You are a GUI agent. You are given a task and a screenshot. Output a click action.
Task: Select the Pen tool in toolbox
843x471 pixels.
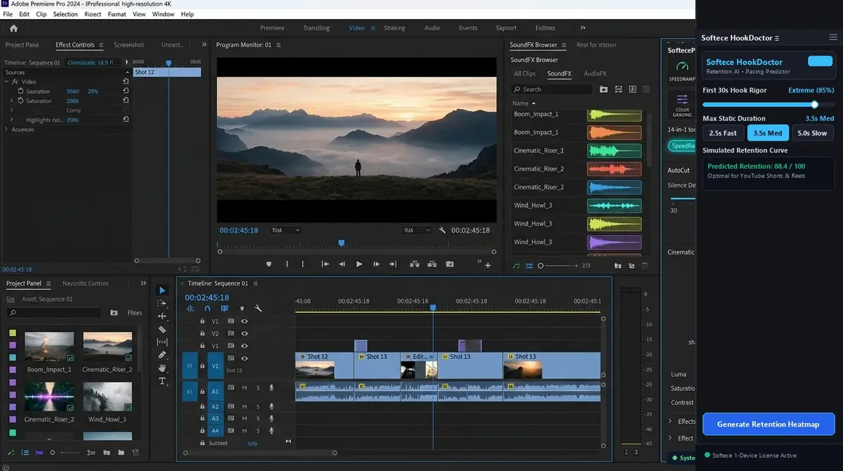click(162, 355)
